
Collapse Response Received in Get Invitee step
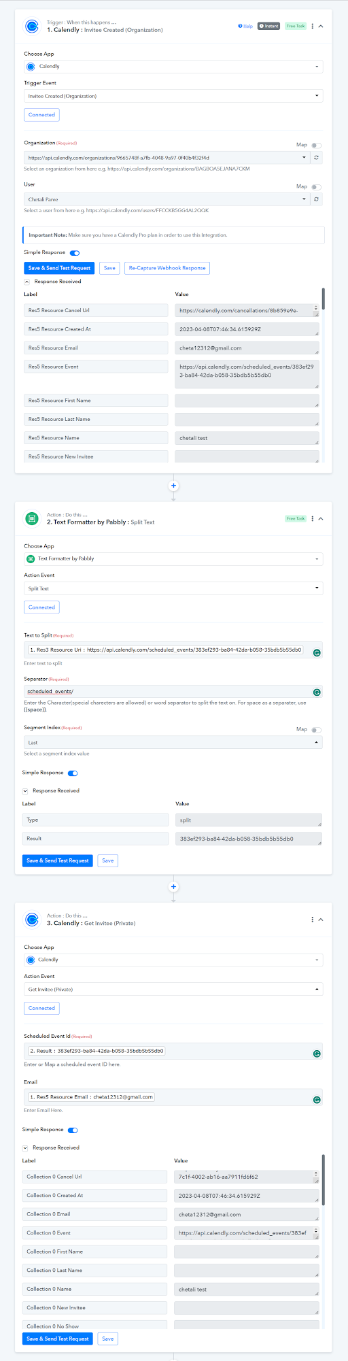click(26, 1147)
